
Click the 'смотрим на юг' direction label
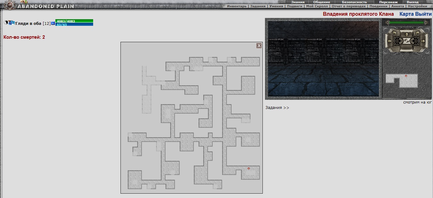417,102
